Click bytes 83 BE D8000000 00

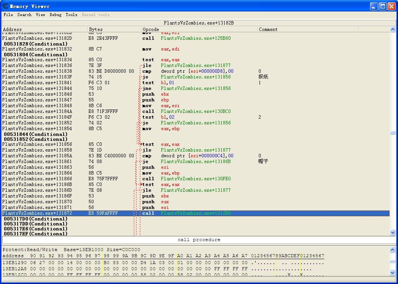pyautogui.click(x=111, y=71)
